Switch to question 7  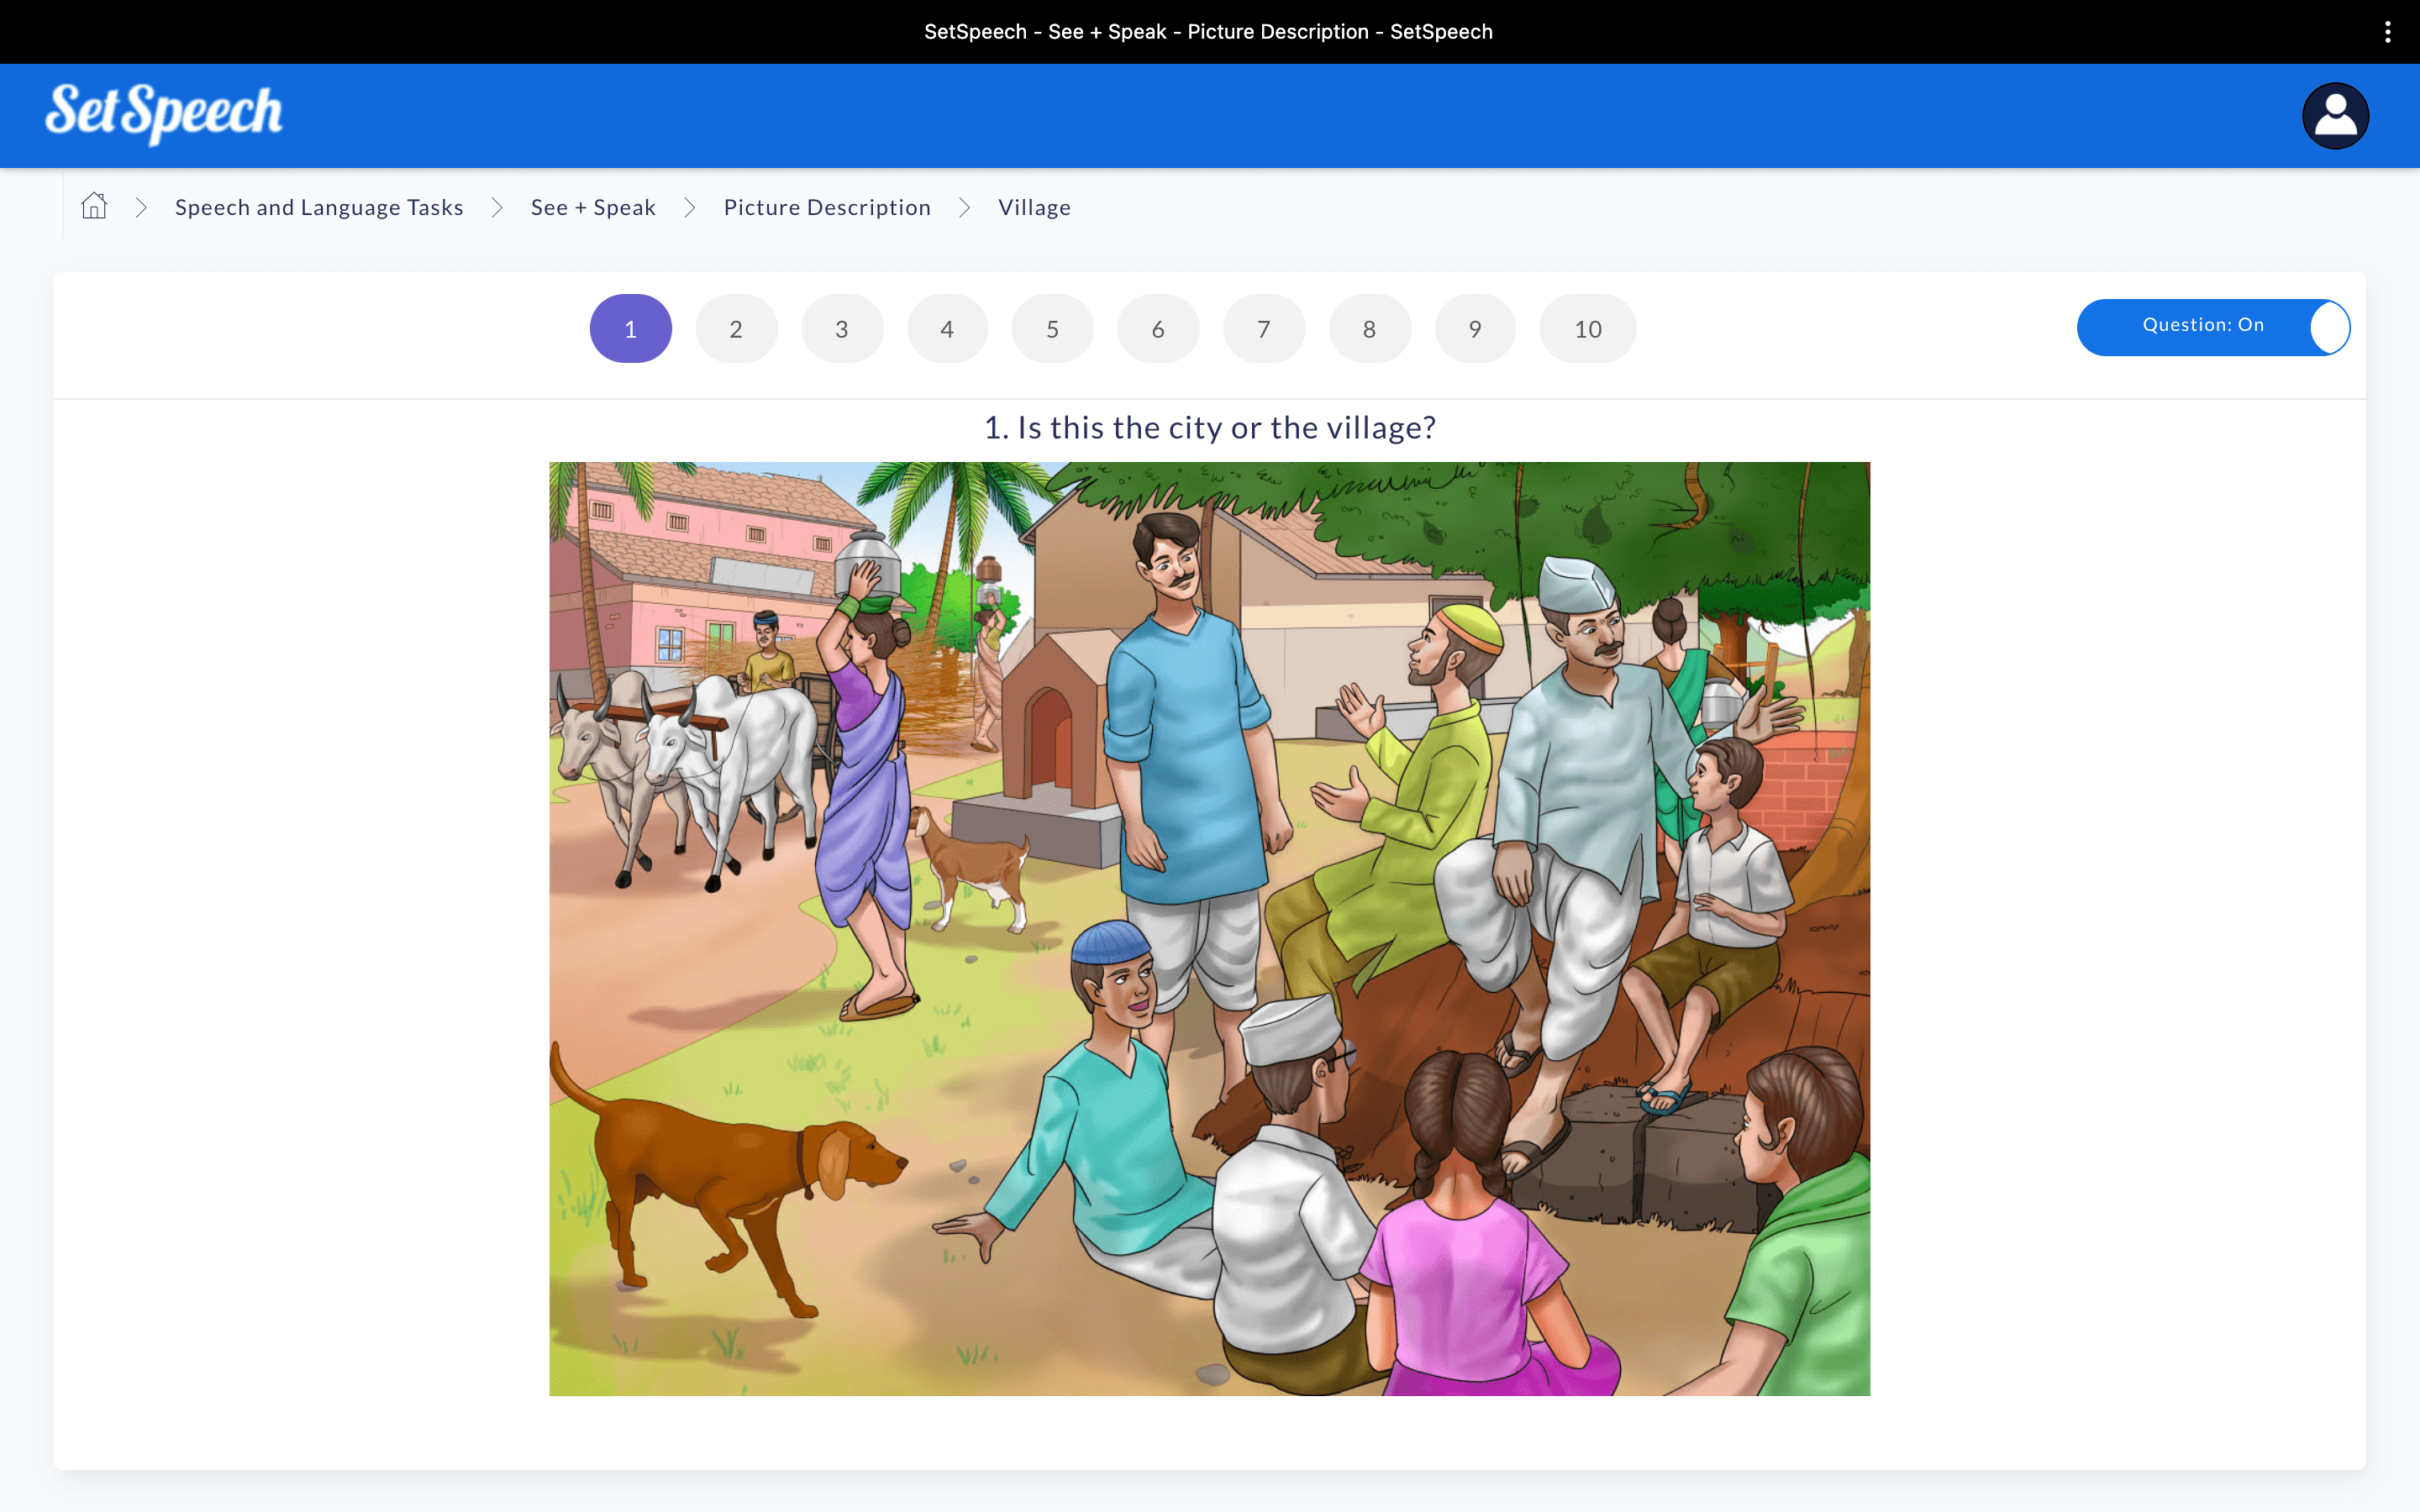(1264, 328)
